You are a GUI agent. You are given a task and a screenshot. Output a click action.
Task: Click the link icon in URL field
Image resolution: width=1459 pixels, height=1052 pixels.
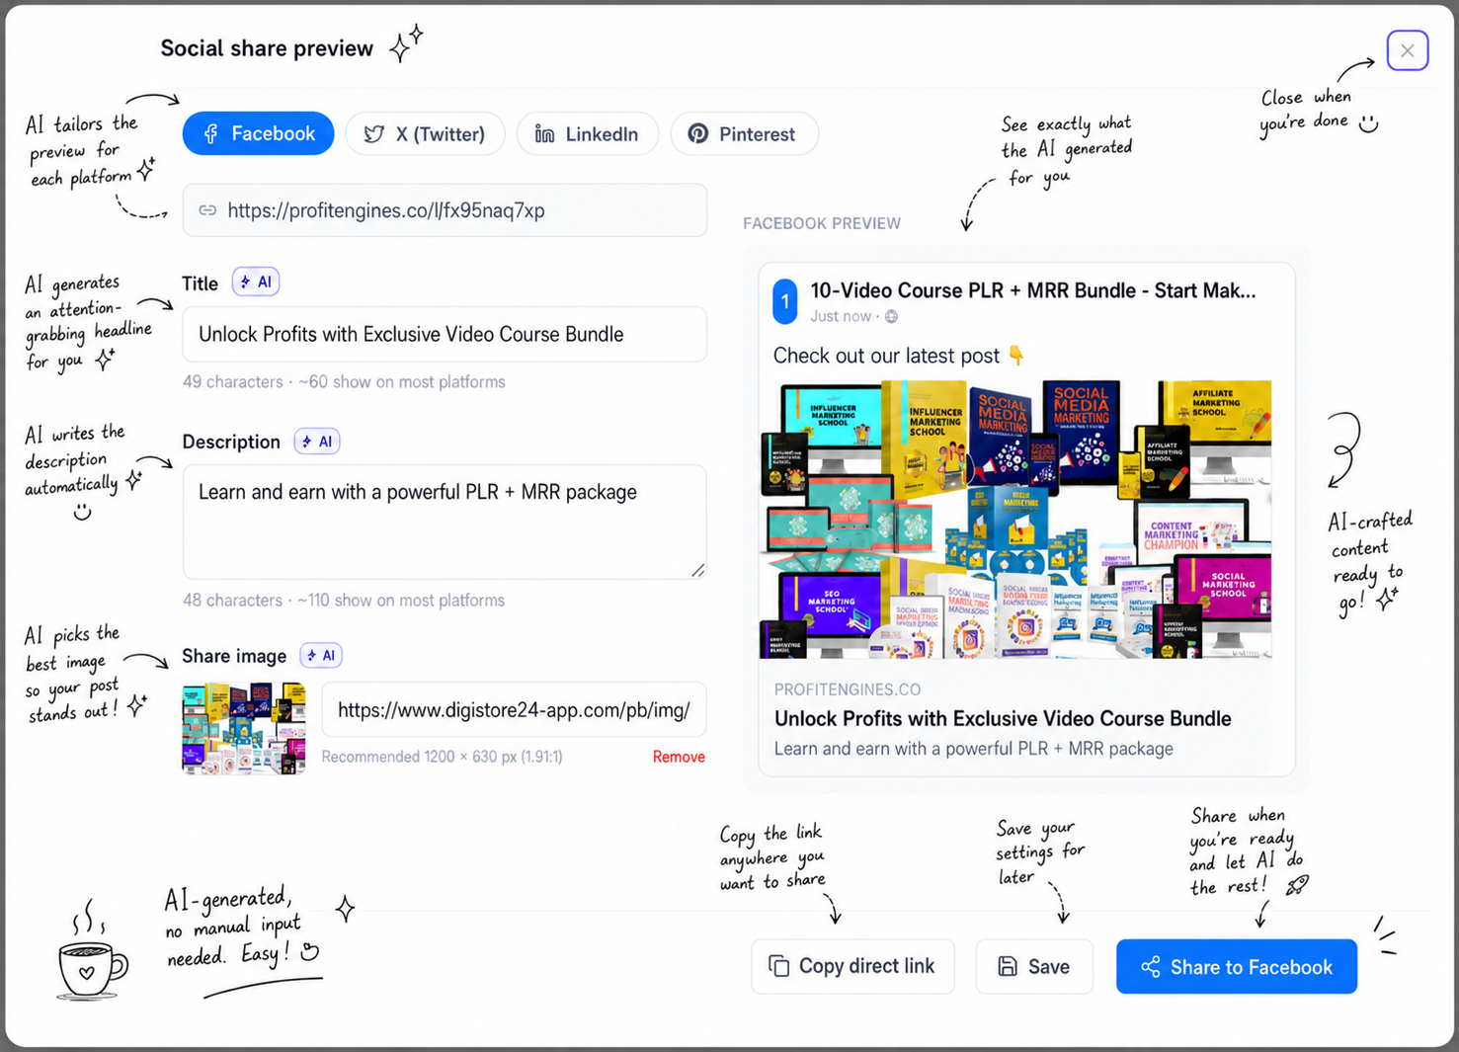[207, 210]
